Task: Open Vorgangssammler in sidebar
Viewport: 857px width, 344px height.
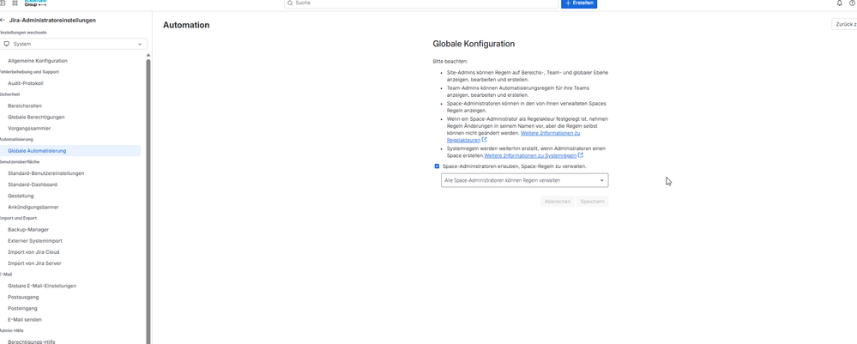Action: point(29,129)
